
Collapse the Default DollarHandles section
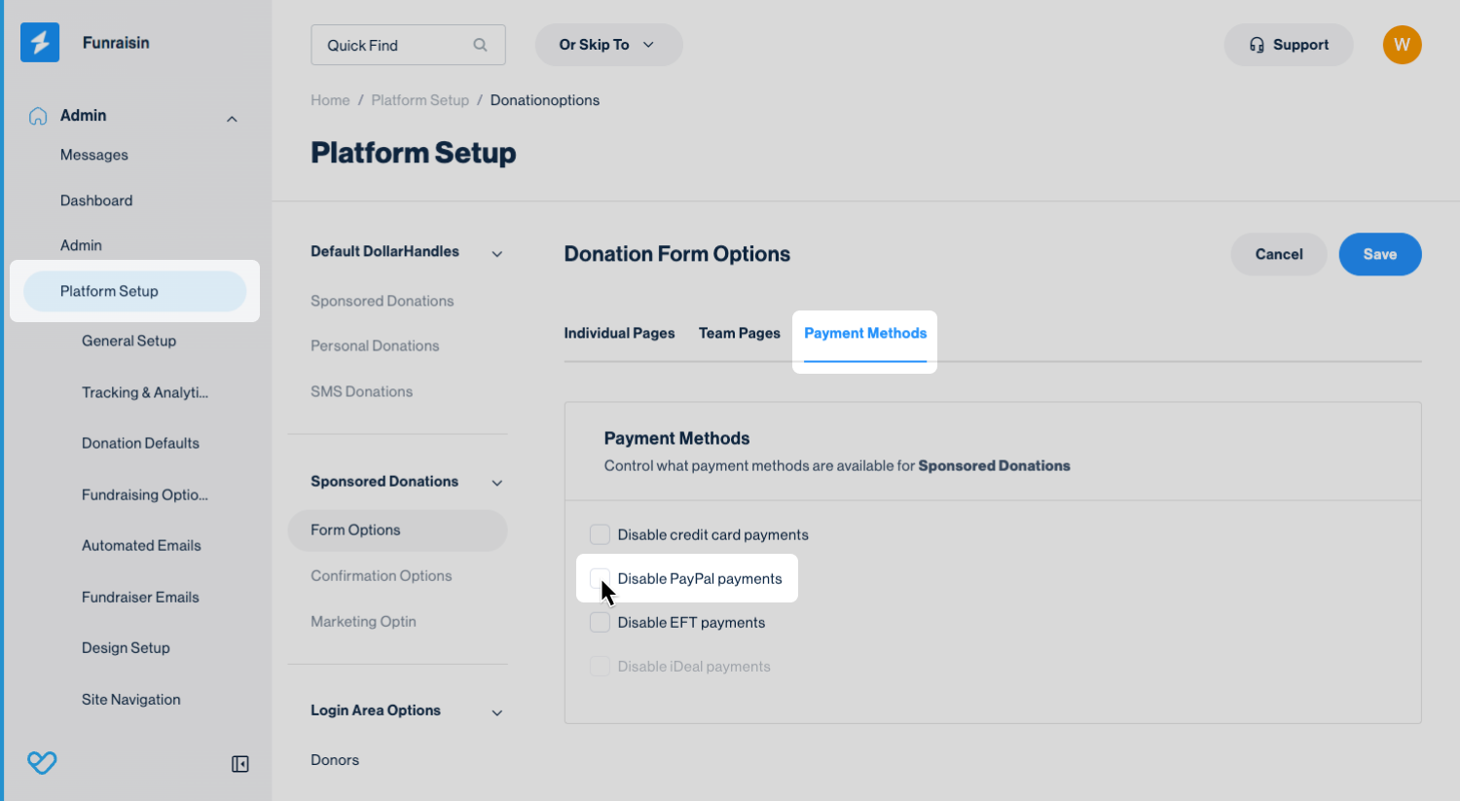click(x=497, y=254)
